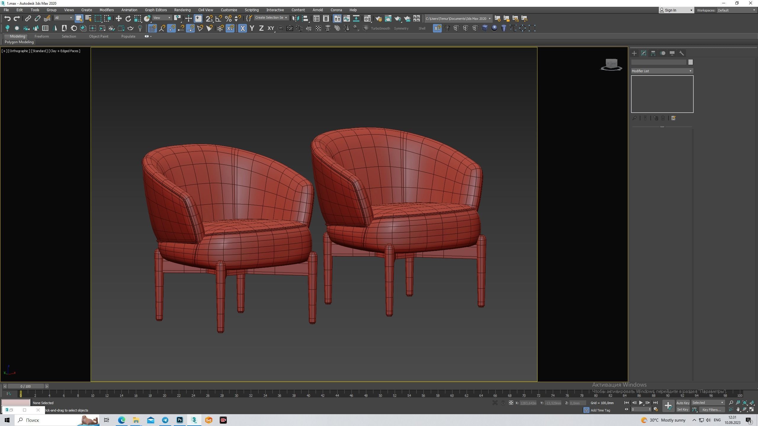This screenshot has height=426, width=758.
Task: Click the Set Key button
Action: point(682,409)
